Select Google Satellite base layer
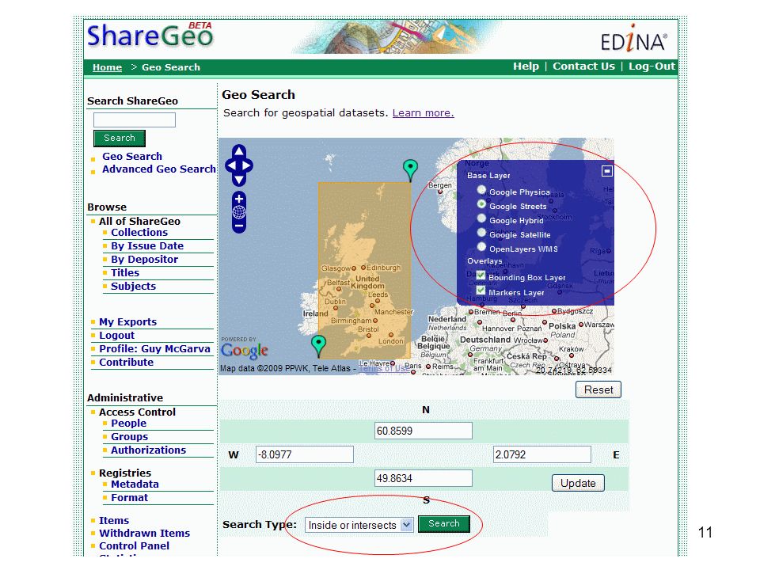This screenshot has width=760, height=570. point(481,233)
